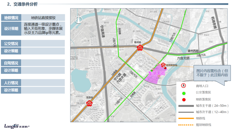Viewport: 236px width, 129px height.
Task: Click the 人行情况 label cell
Action: 11,83
